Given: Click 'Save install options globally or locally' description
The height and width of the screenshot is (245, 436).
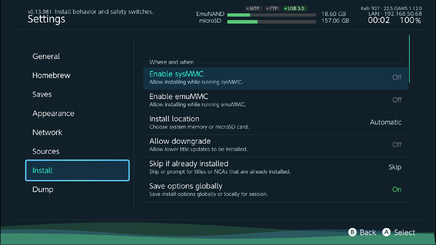Looking at the screenshot, I should (x=208, y=194).
